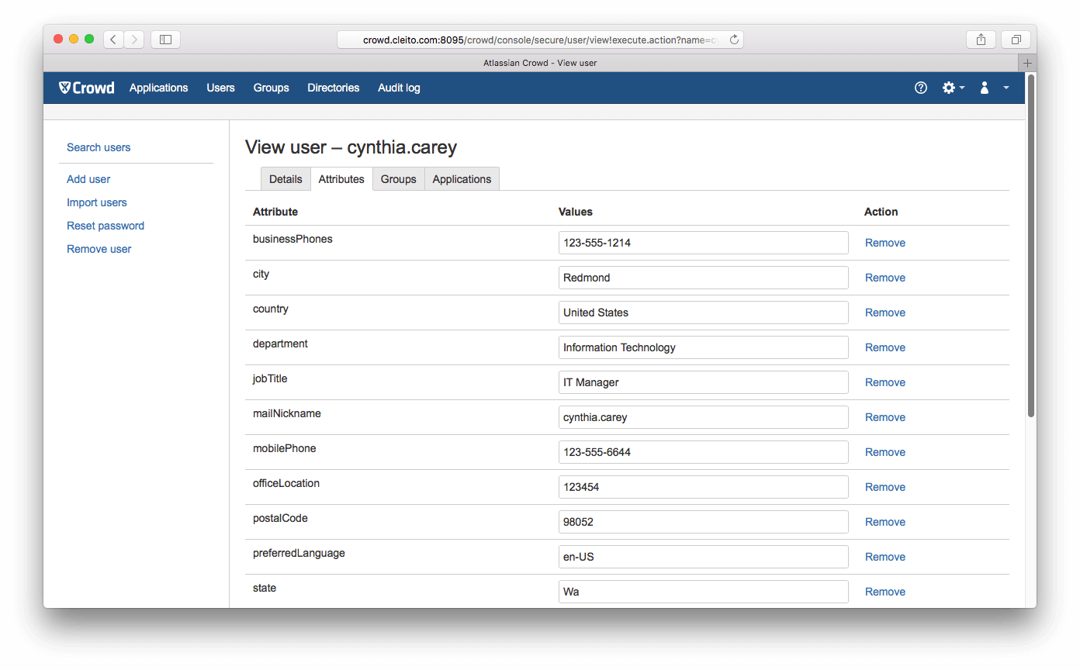Remove the city attribute
1080x670 pixels.
[885, 278]
